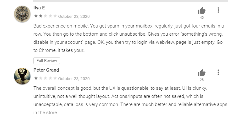Open more options for Peter Grand's review
The height and width of the screenshot is (116, 237).
[218, 72]
